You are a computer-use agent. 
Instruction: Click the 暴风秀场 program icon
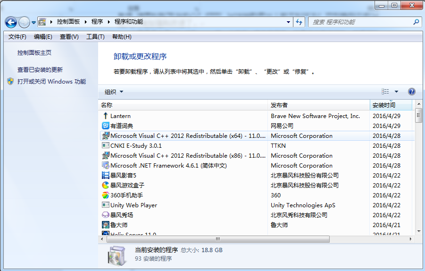pos(106,215)
